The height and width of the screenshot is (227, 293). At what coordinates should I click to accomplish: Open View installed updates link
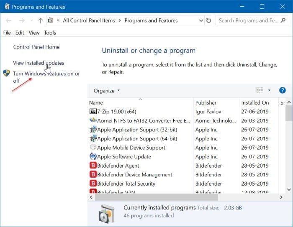pos(39,63)
